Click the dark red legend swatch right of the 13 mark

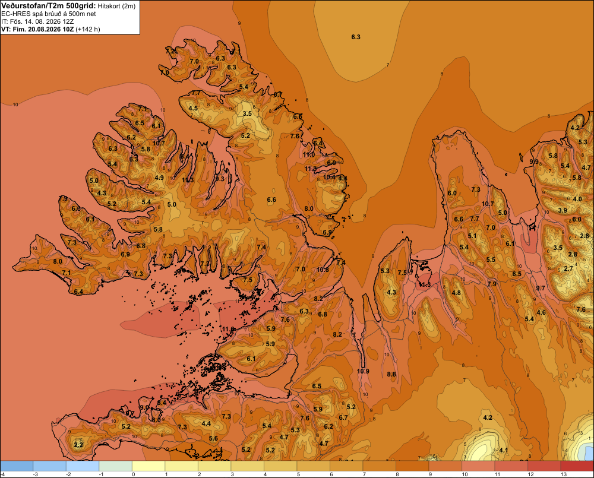click(577, 466)
